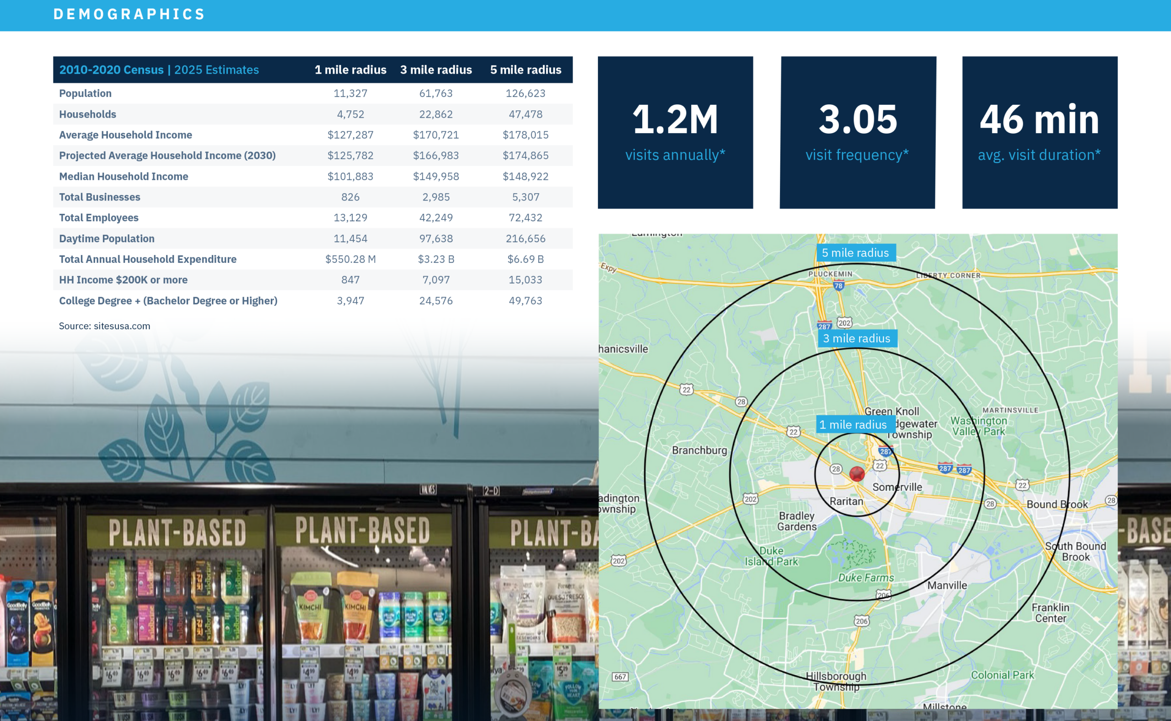Click the Interstate 78 shield near Pluckemin
Image resolution: width=1171 pixels, height=721 pixels.
[838, 286]
